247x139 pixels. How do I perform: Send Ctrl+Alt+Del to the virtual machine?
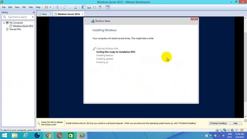(57, 7)
